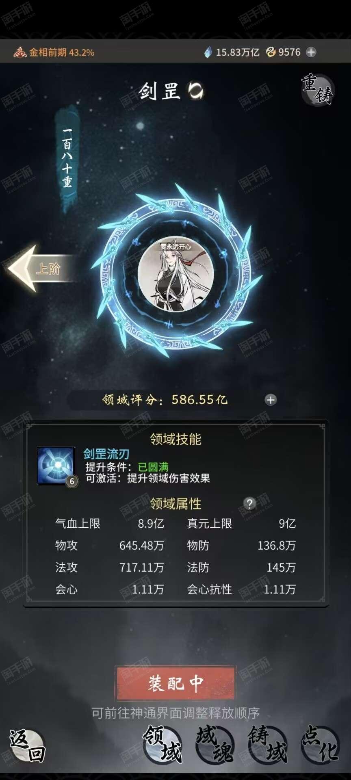Toggle the 装配中 equip button
This screenshot has height=780, width=351.
175,683
